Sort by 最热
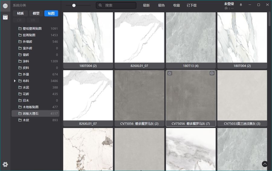Image resolution: width=272 pixels, height=171 pixels. 161,5
